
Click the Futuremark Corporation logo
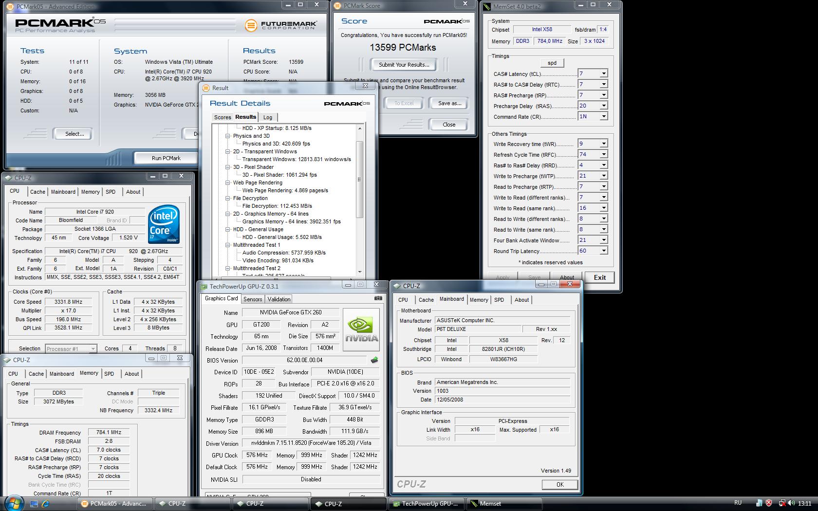pos(281,25)
